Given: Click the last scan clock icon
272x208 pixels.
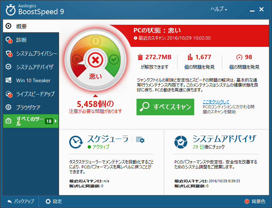Looking at the screenshot, I should pos(136,38).
